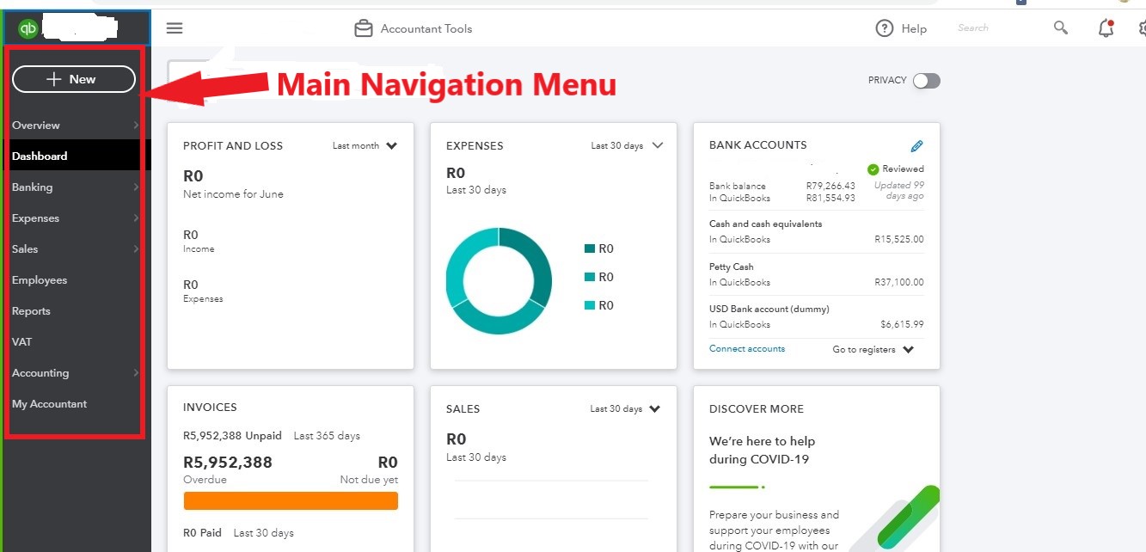Click the Help link text
1146x552 pixels.
click(914, 29)
